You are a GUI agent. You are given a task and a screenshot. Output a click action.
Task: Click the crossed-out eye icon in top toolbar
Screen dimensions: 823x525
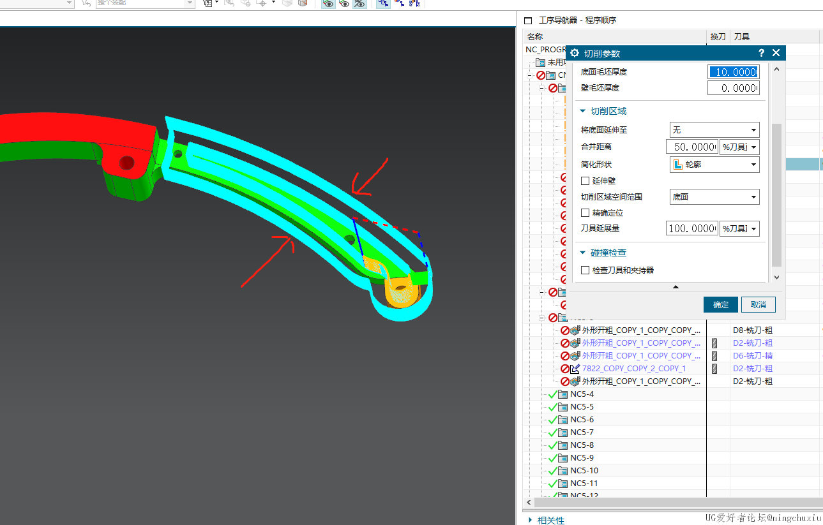point(359,4)
